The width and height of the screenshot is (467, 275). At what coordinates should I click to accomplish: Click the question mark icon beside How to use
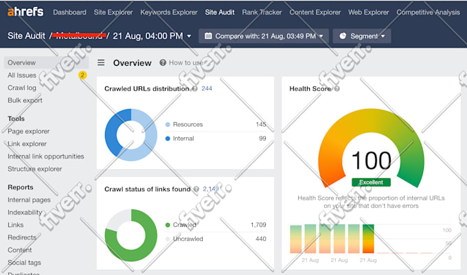pos(163,62)
